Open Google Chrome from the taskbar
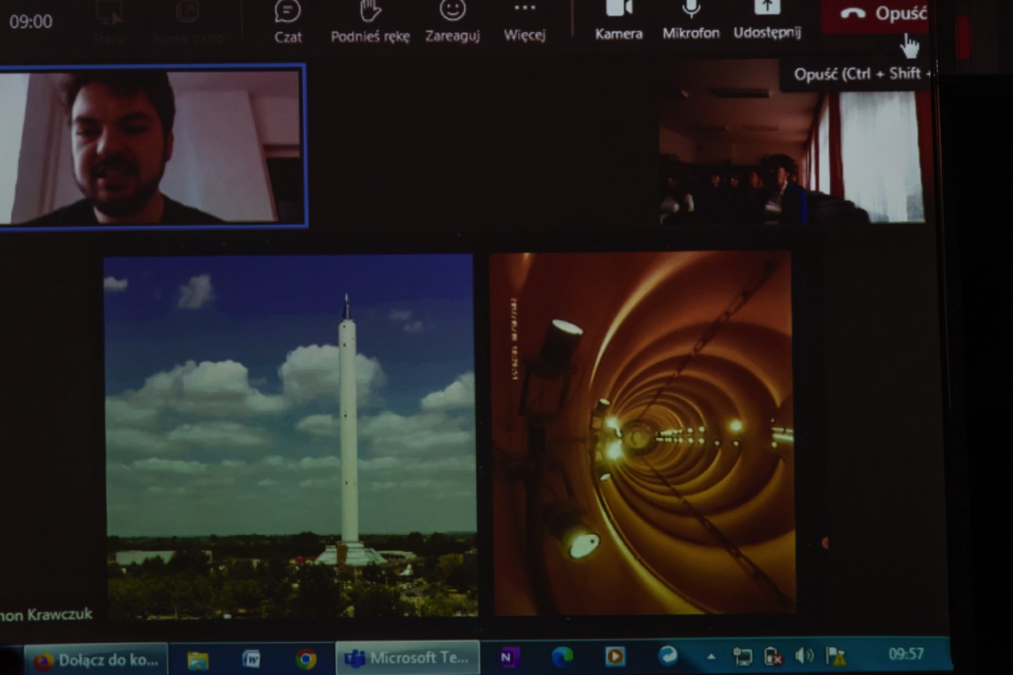This screenshot has width=1013, height=675. point(306,659)
